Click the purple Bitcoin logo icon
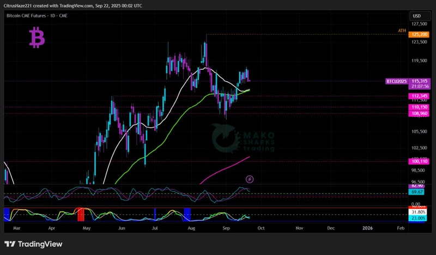 (x=38, y=38)
